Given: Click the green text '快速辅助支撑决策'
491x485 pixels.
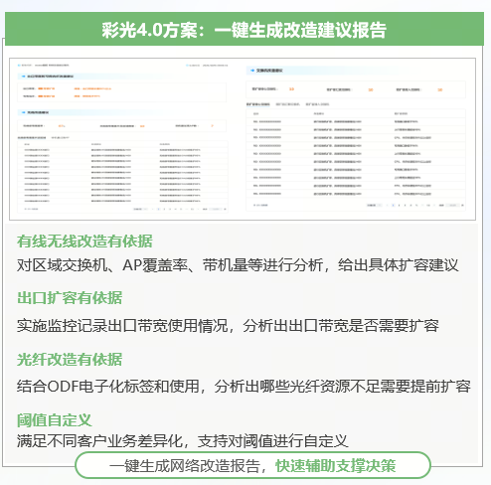Looking at the screenshot, I should point(336,466).
